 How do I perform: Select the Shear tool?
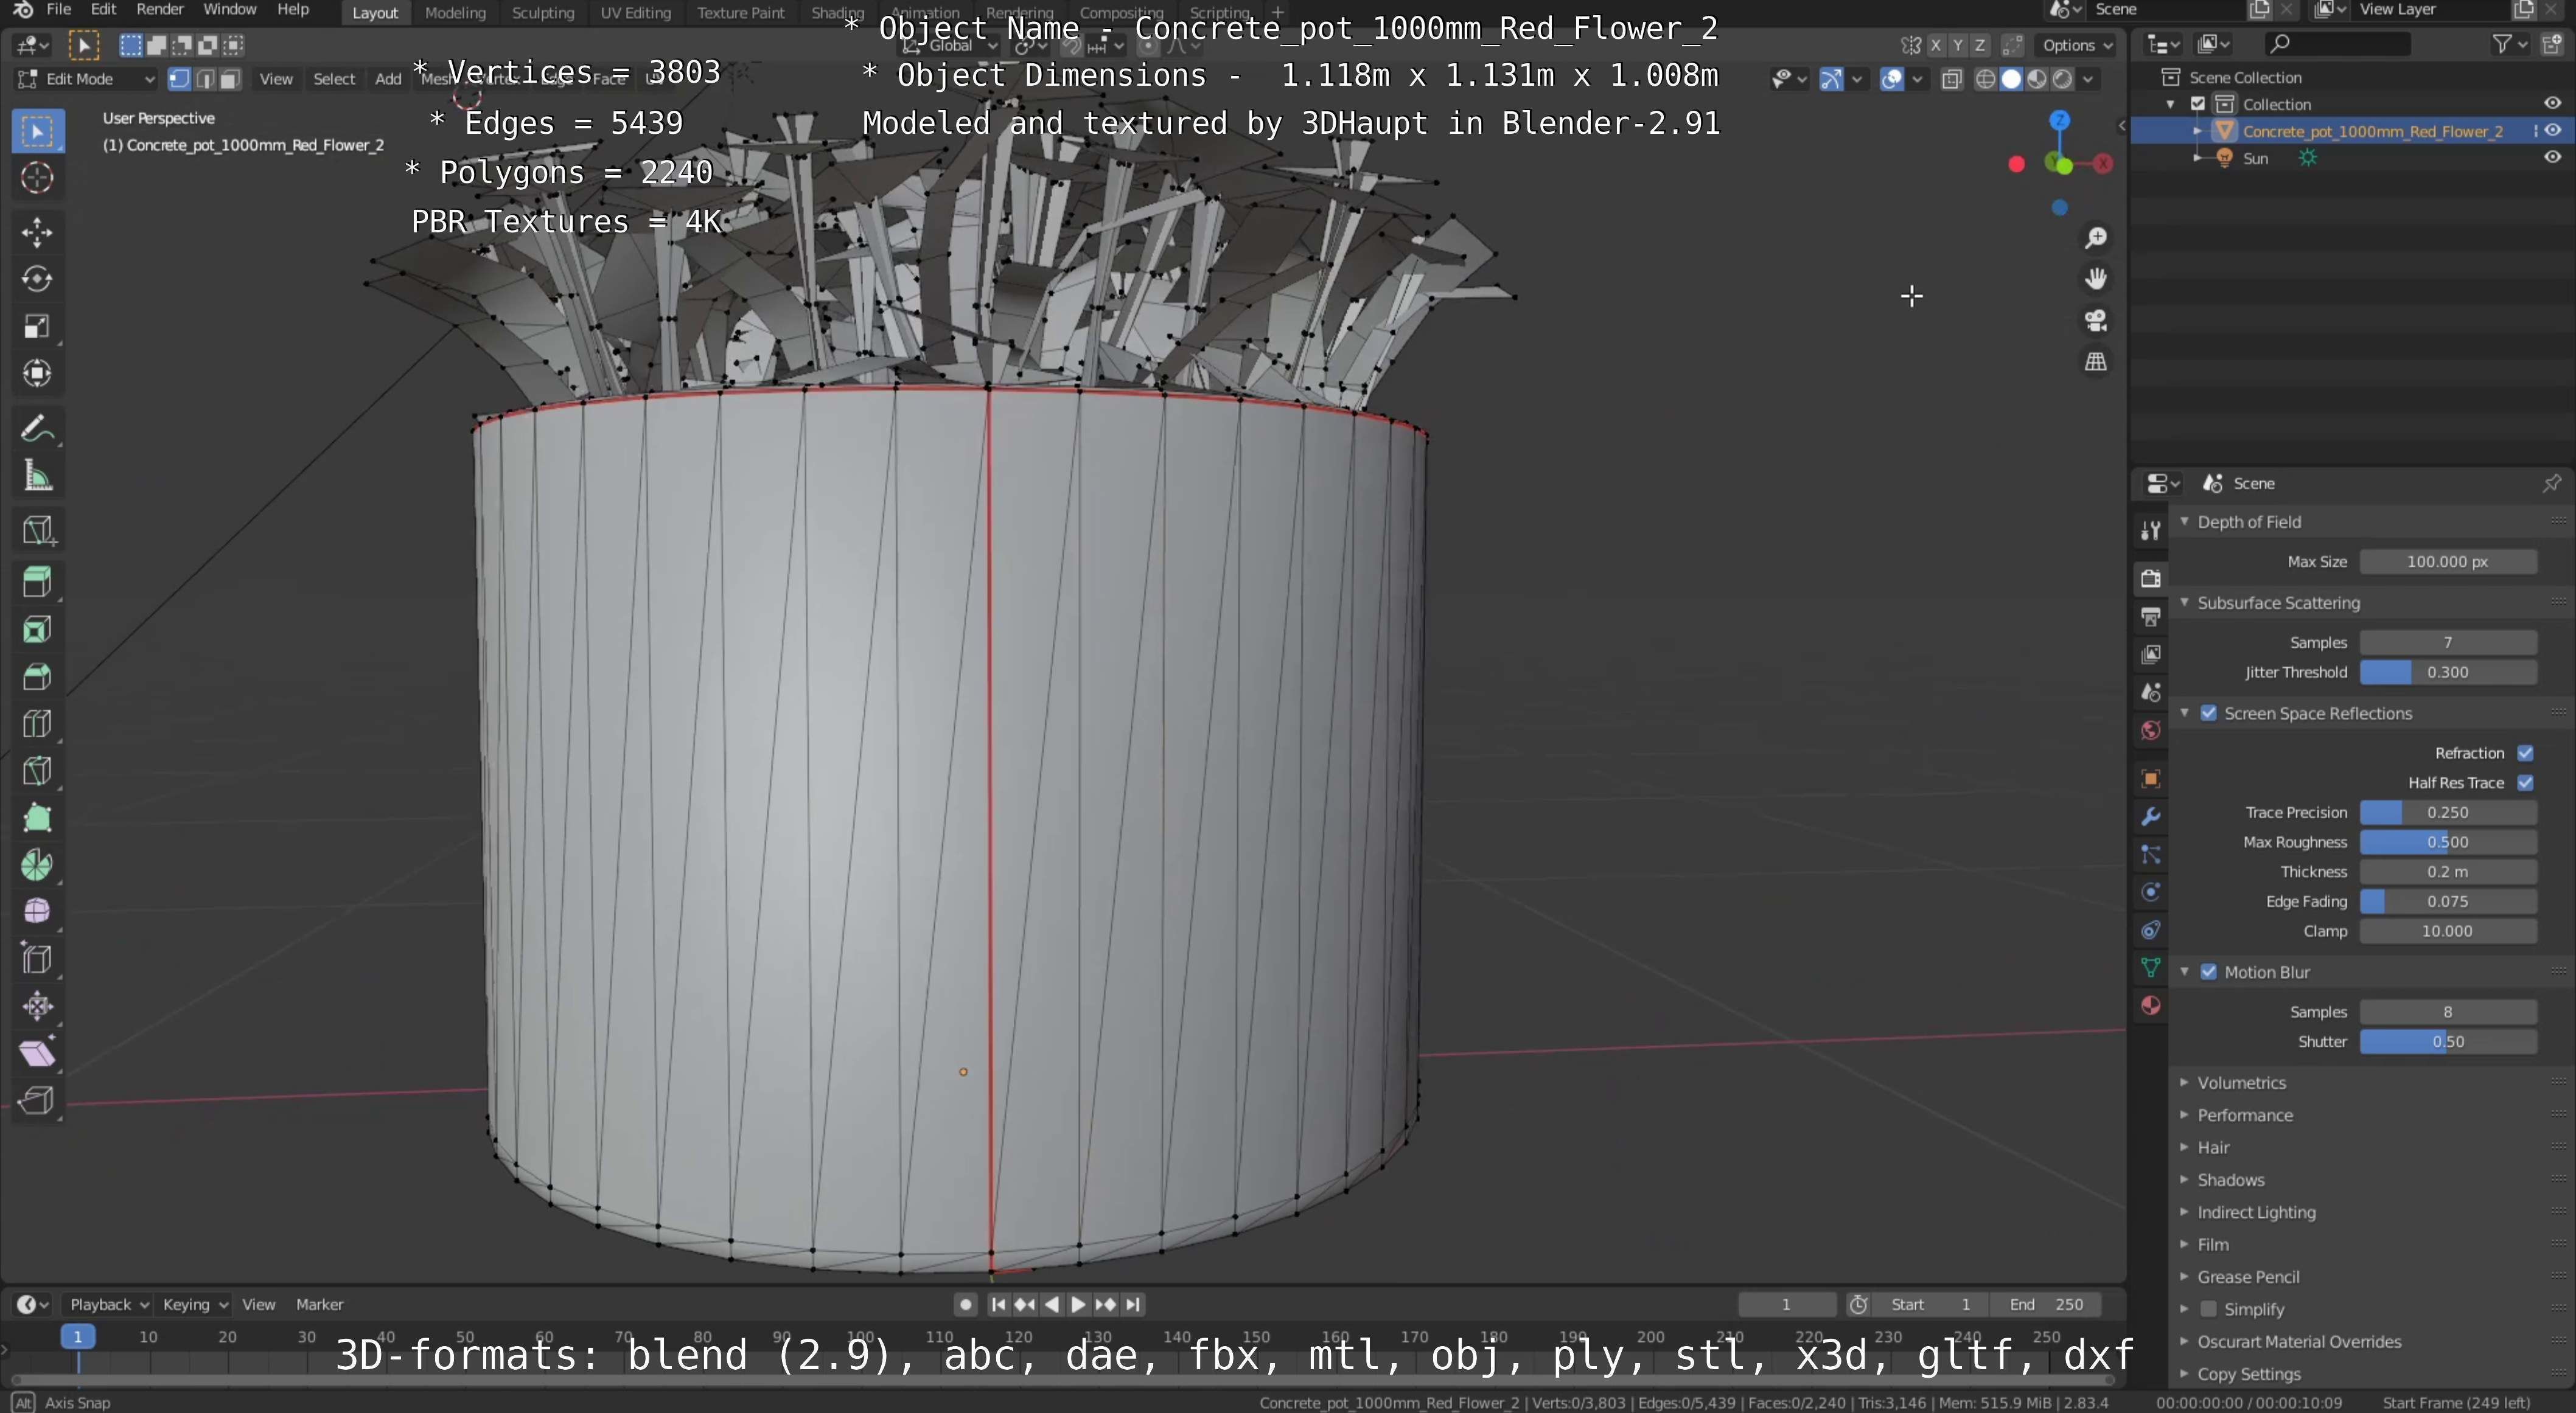click(37, 1054)
